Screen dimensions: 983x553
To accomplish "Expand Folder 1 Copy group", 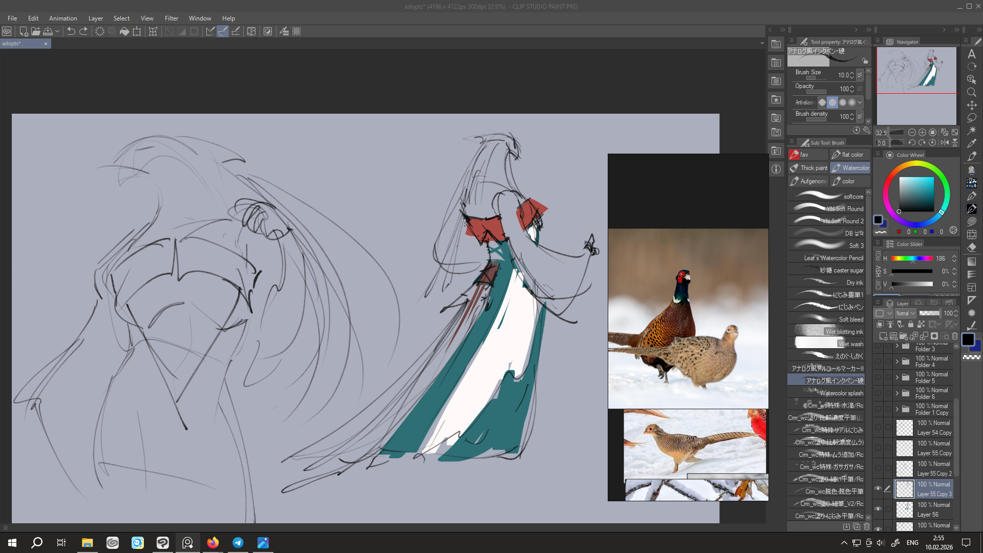I will pyautogui.click(x=897, y=409).
